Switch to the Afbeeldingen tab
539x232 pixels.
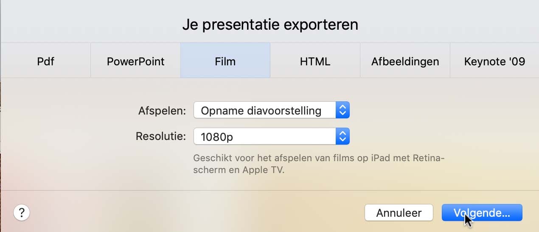405,61
